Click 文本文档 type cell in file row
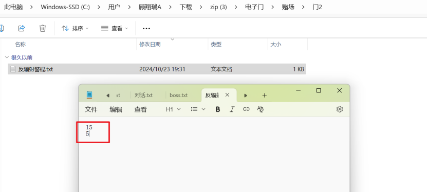The image size is (427, 192). tap(221, 69)
